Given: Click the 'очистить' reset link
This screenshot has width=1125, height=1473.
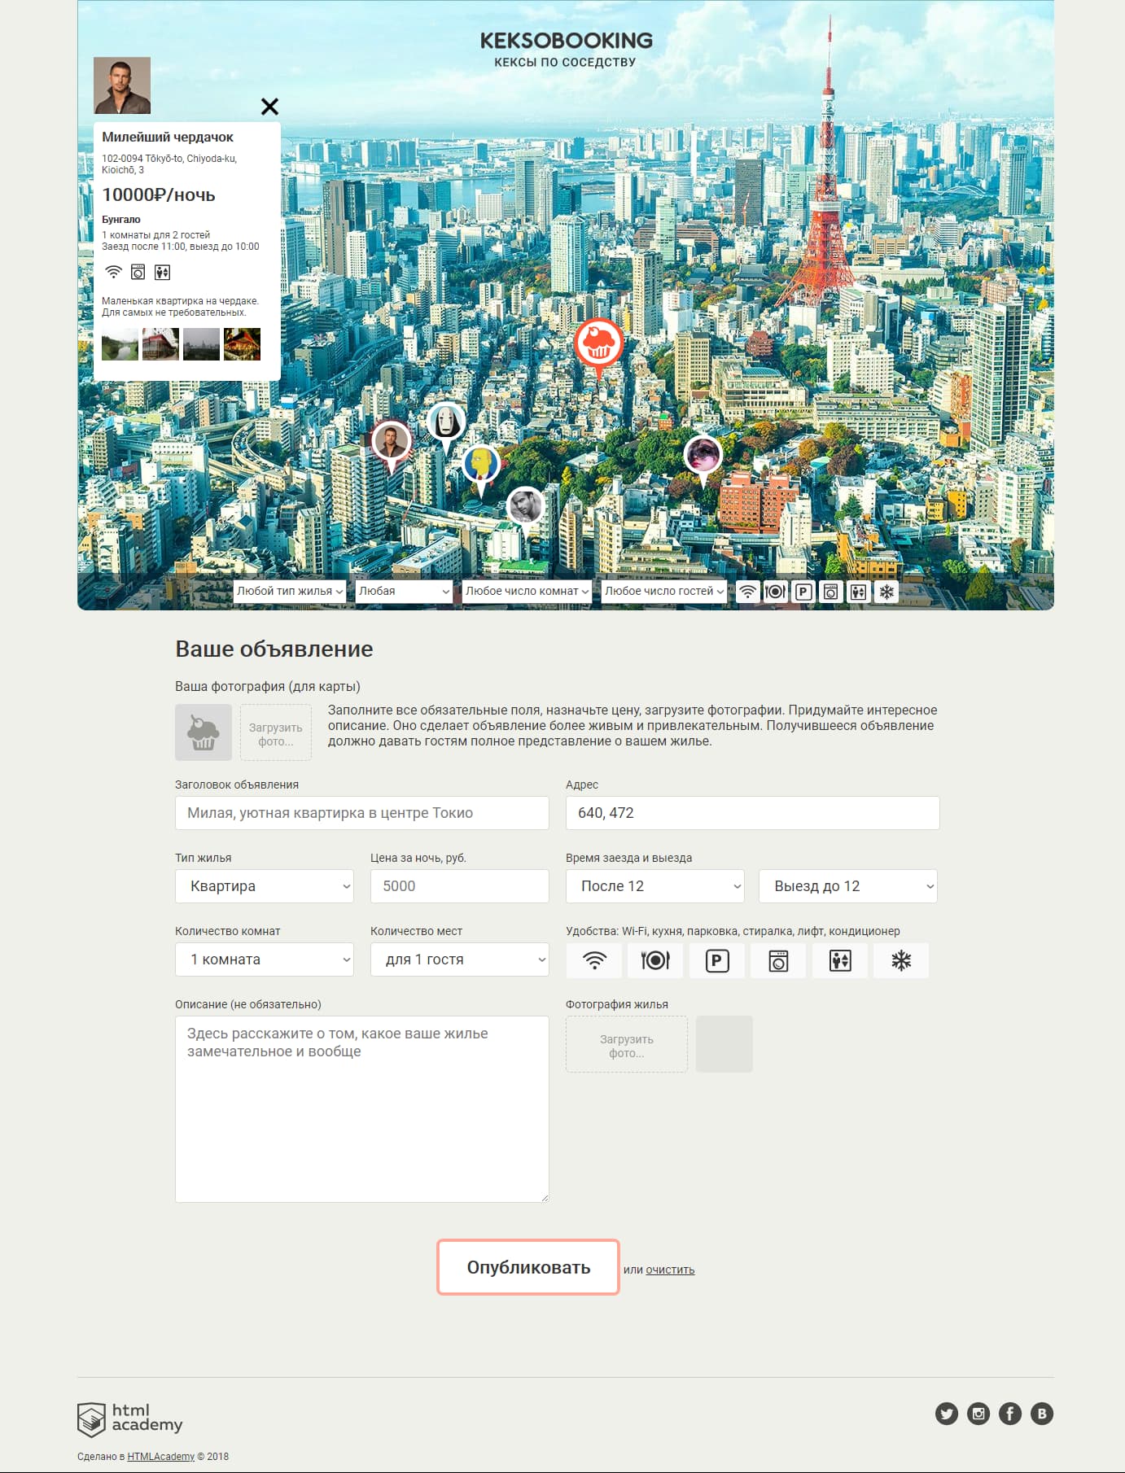Looking at the screenshot, I should (670, 1270).
